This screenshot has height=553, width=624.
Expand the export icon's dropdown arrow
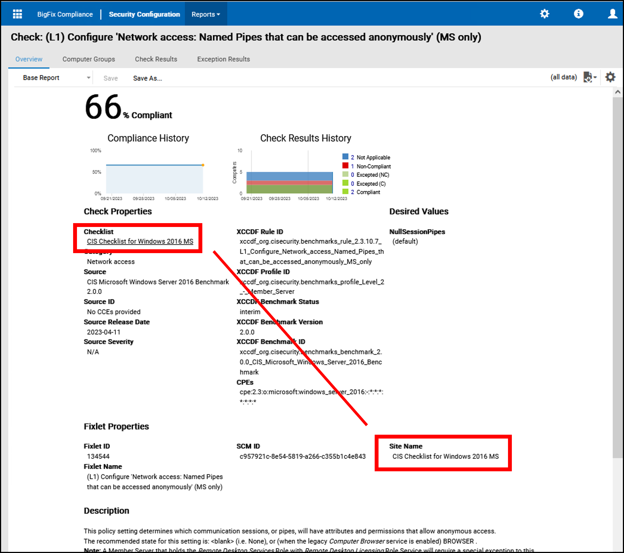point(595,78)
